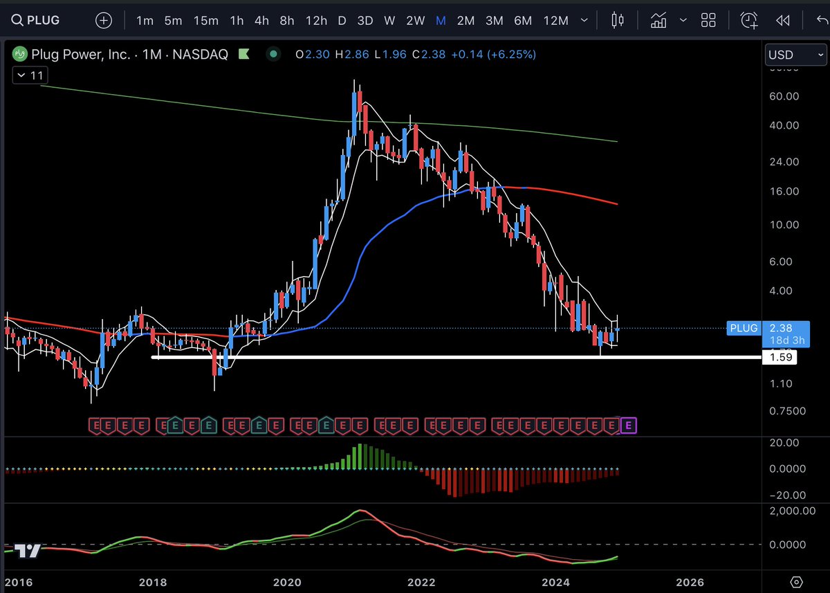Choose the 6M timeframe

click(523, 20)
